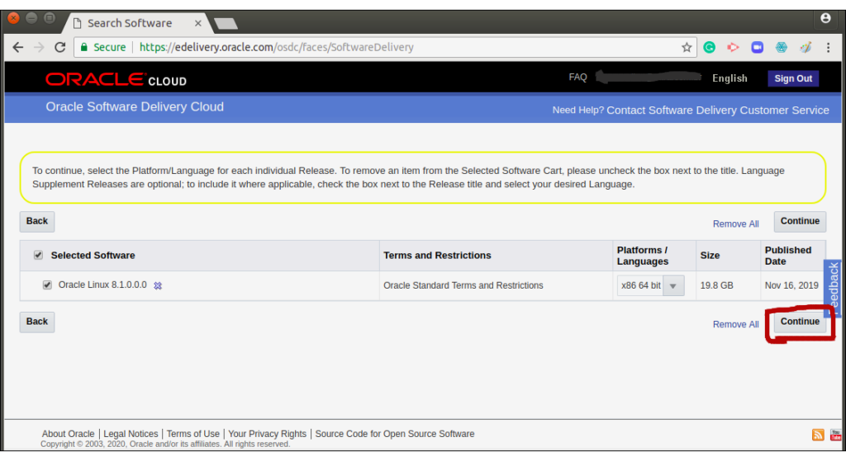This screenshot has height=461, width=846.
Task: Click the bottom Back button
Action: [37, 322]
